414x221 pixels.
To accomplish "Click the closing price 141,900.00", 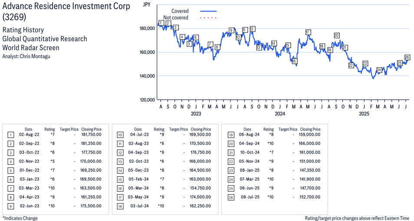I will coord(310,179).
